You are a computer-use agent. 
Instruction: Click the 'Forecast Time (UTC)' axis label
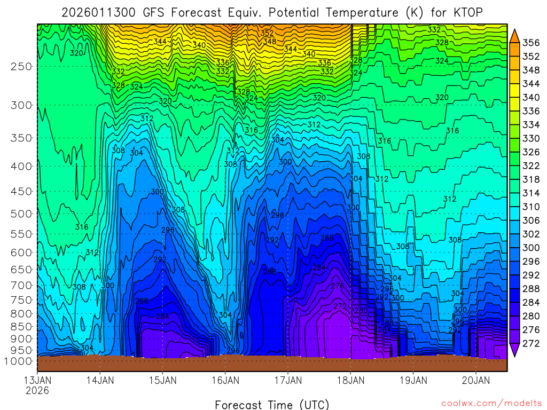pyautogui.click(x=272, y=405)
